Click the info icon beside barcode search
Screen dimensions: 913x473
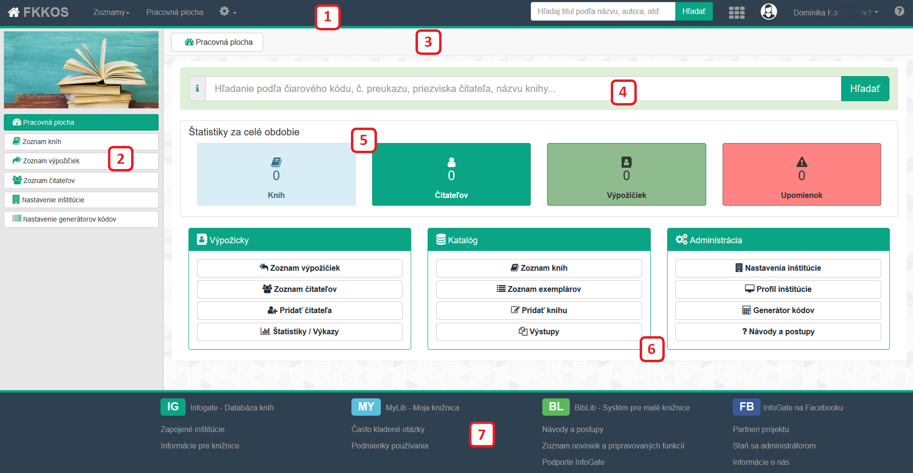coord(197,89)
